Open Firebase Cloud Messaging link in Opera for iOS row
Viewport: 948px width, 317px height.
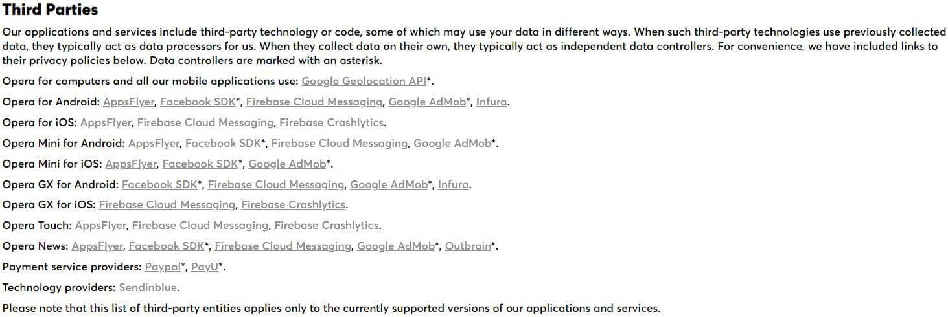[205, 122]
